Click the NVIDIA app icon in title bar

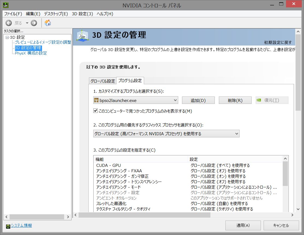(x=6, y=5)
